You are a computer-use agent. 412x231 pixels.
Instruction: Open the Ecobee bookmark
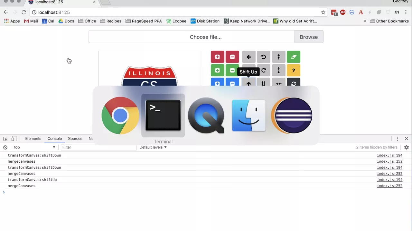click(176, 21)
